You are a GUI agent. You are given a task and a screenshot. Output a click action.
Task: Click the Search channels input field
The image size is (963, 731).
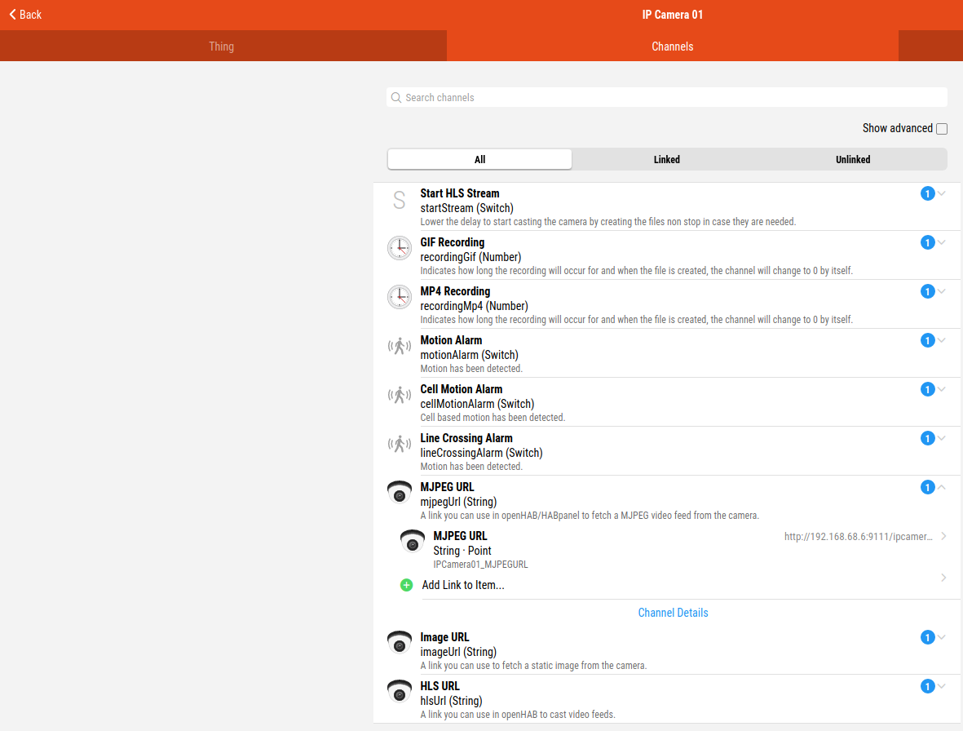point(667,98)
